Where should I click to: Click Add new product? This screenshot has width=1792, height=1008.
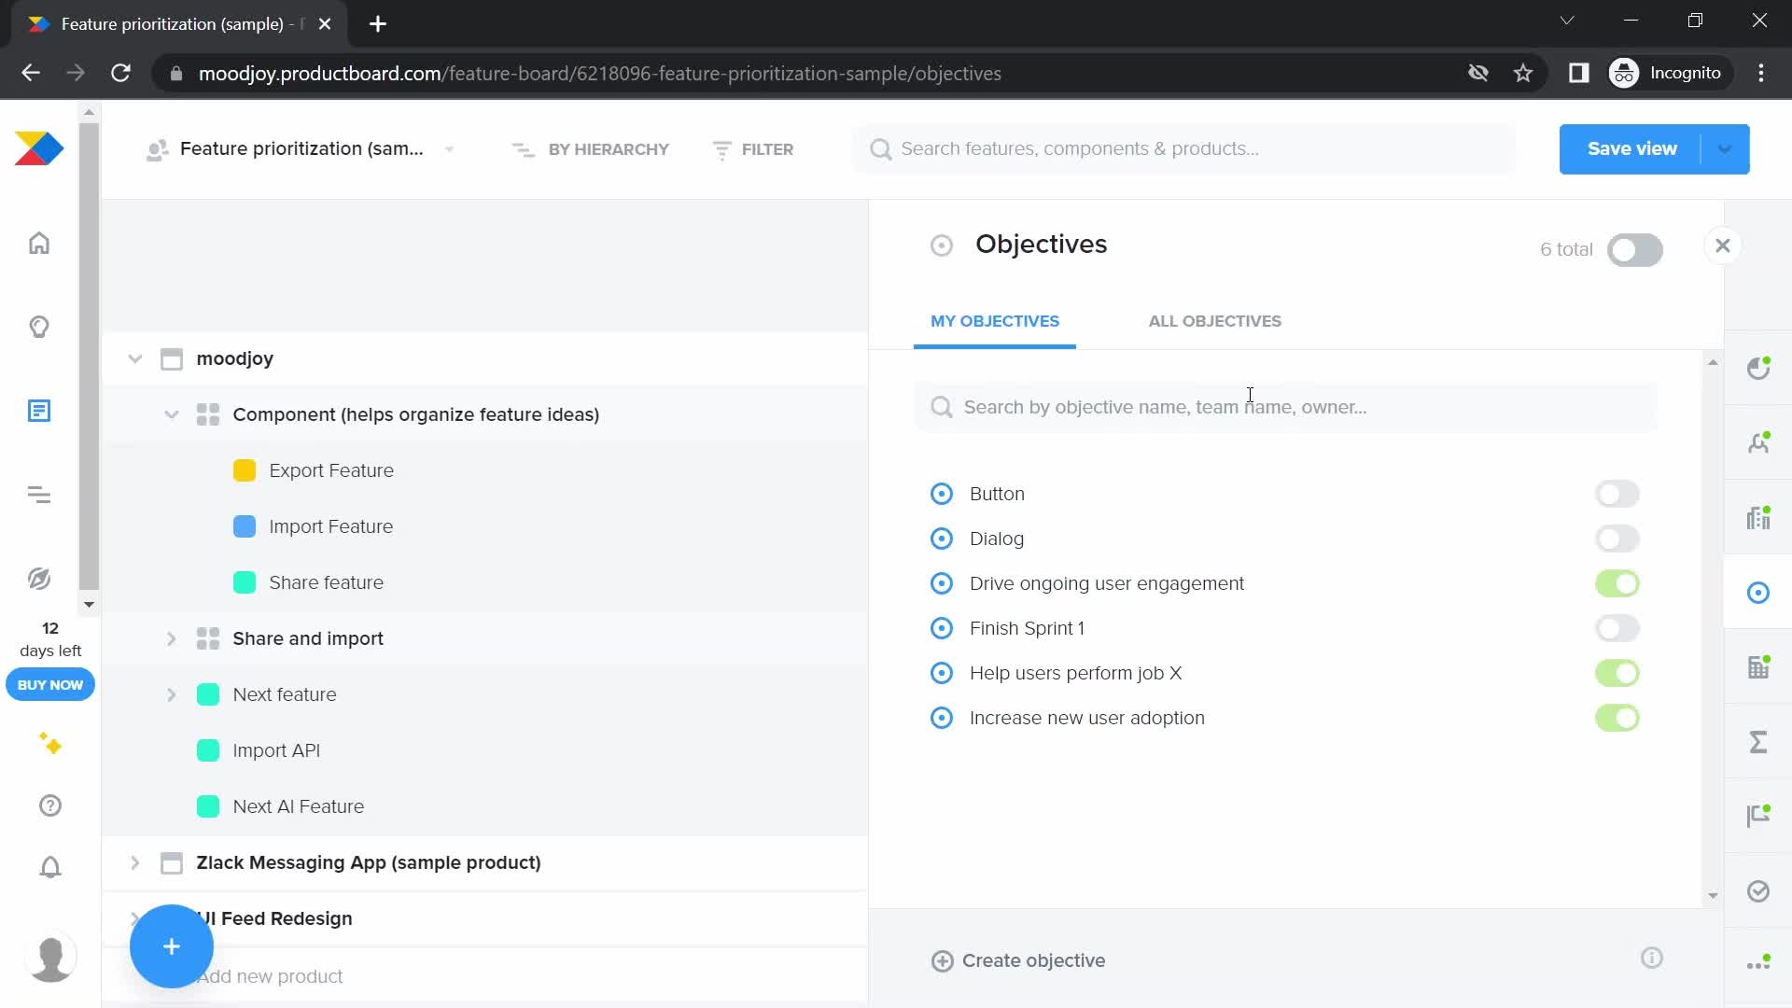click(271, 976)
